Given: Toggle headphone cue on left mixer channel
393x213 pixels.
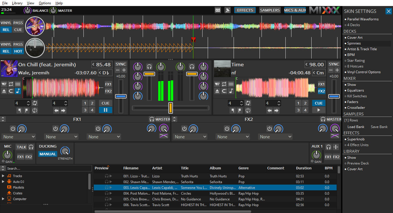Looking at the screenshot, I should 149,67.
